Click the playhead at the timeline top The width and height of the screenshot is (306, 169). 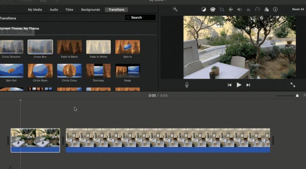pos(20,101)
